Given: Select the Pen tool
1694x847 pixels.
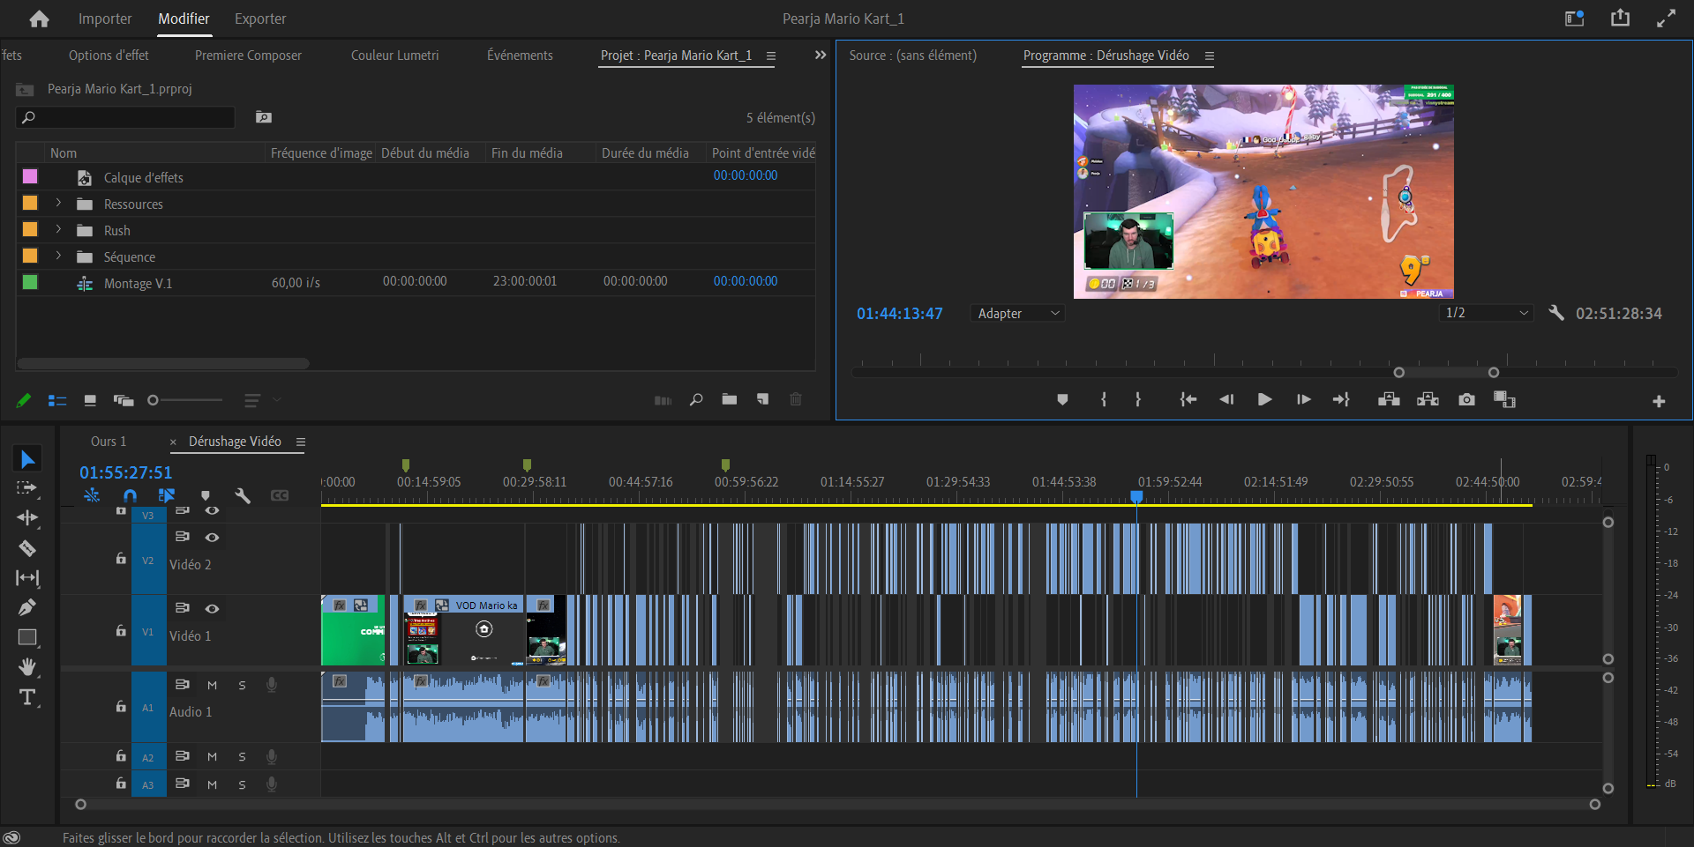Looking at the screenshot, I should click(x=27, y=607).
